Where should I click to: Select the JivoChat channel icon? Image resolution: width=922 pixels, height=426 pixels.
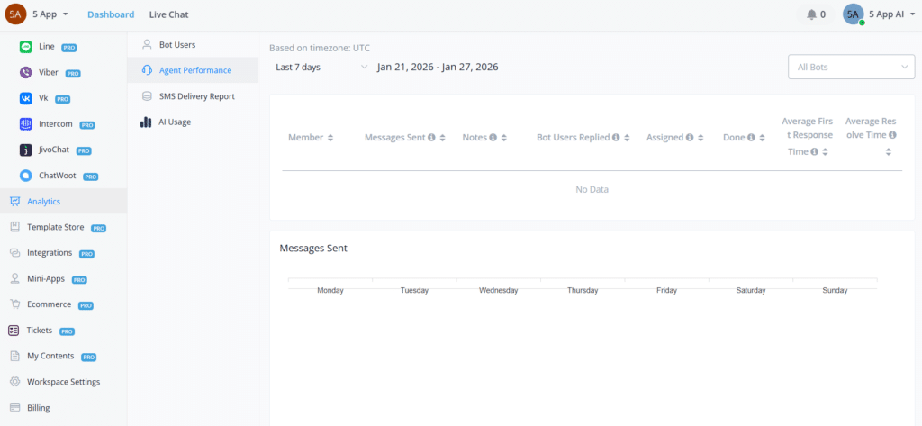tap(26, 150)
